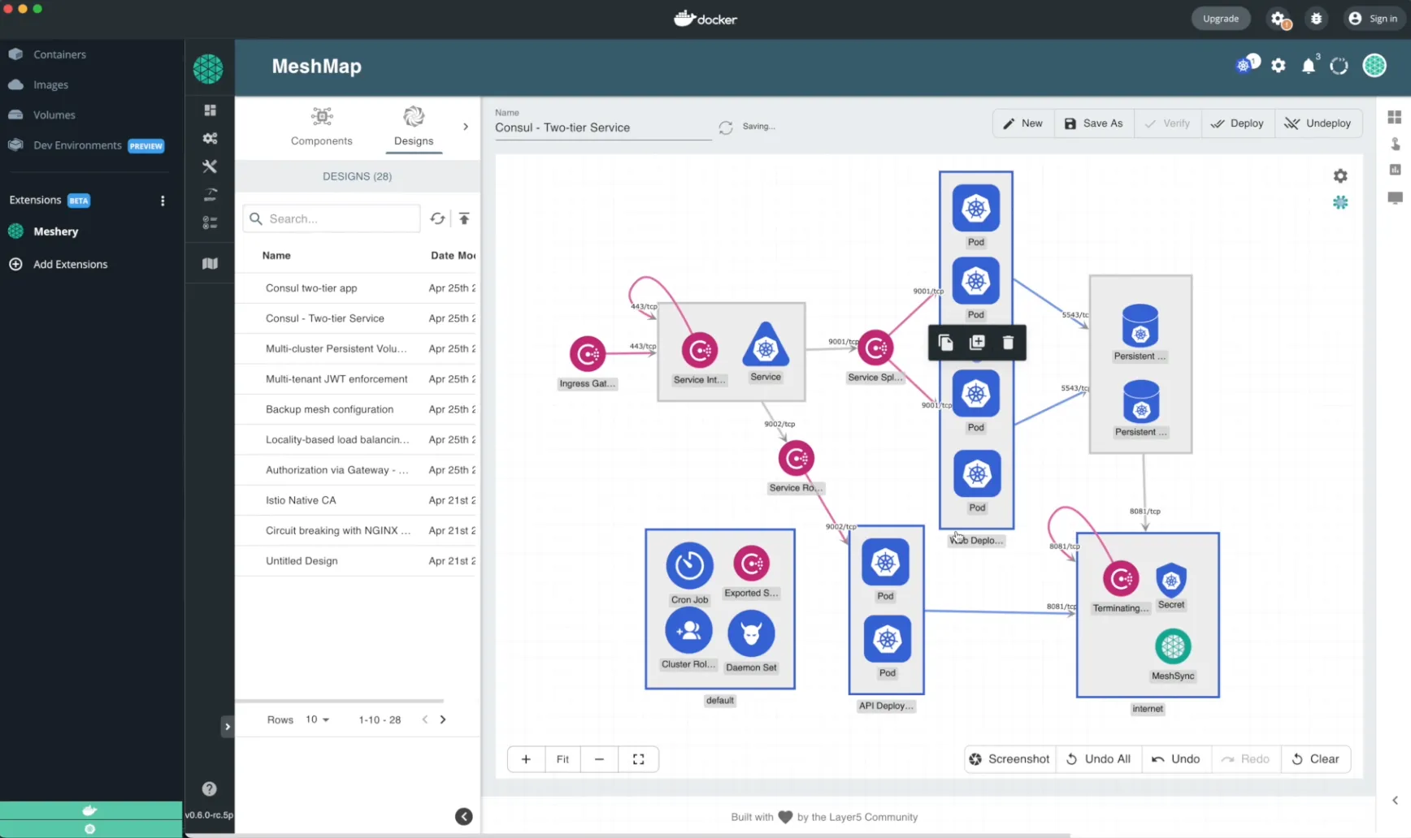Toggle fullscreen mode in the canvas controls
1411x838 pixels.
638,758
